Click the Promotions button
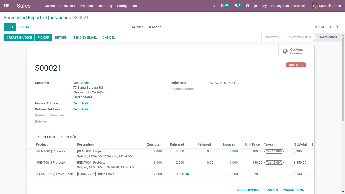The image size is (345, 194). 293,190
